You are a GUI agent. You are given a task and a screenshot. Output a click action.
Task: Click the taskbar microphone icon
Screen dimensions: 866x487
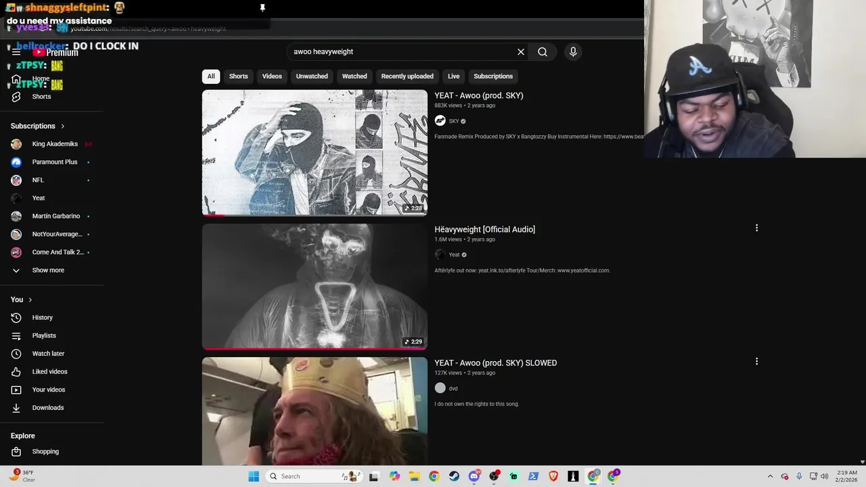(799, 476)
